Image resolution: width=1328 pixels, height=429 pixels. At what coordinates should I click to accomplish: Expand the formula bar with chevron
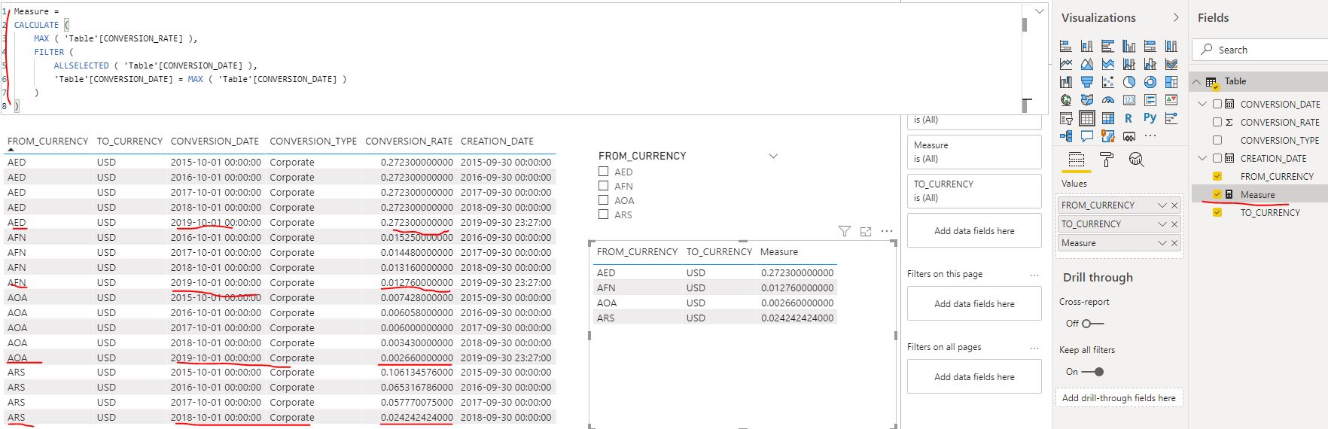click(1040, 11)
